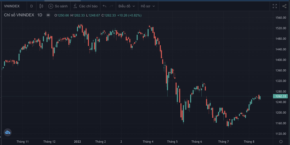
Task: Click the 1480.00 price axis label
Action: pos(281,39)
